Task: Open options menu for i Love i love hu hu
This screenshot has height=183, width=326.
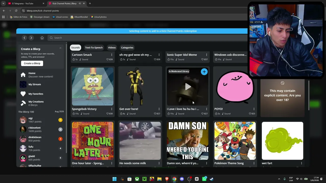Action: 207,109
